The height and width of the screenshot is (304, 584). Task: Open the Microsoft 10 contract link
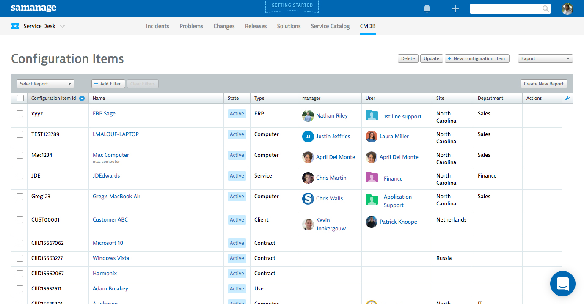108,243
